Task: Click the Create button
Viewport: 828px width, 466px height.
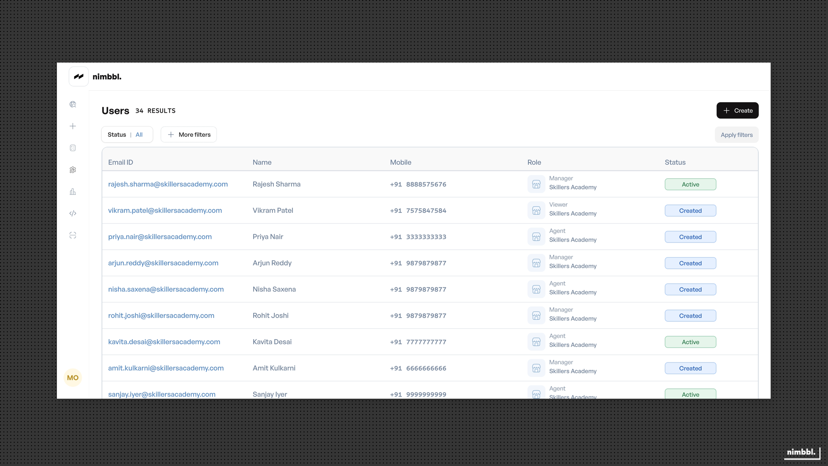Action: 737,110
